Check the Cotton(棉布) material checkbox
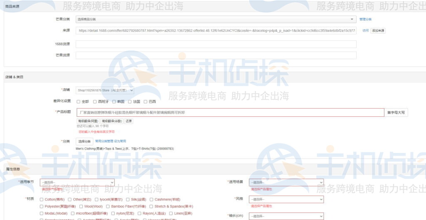 [x=42, y=199]
